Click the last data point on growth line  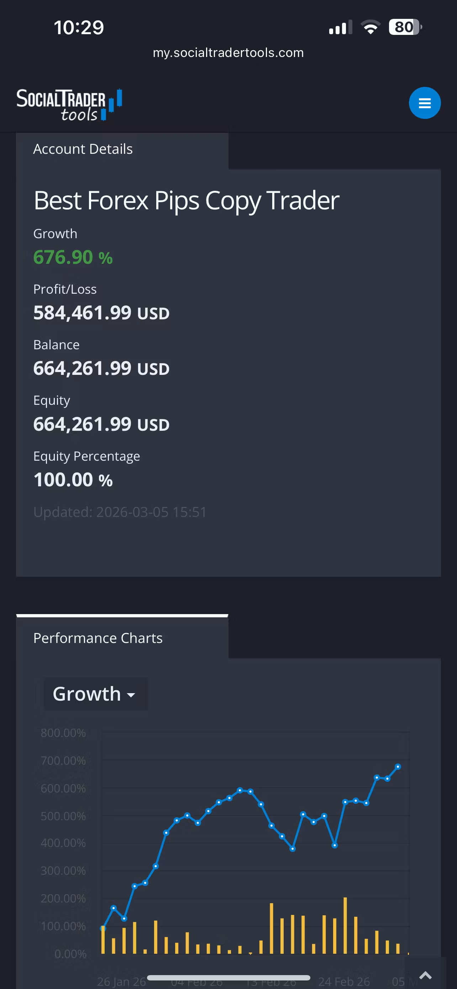click(x=398, y=767)
